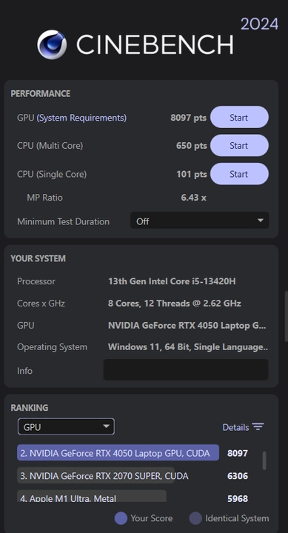Image resolution: width=288 pixels, height=533 pixels.
Task: Click the main window vertical scrollbar
Action: tap(286, 316)
